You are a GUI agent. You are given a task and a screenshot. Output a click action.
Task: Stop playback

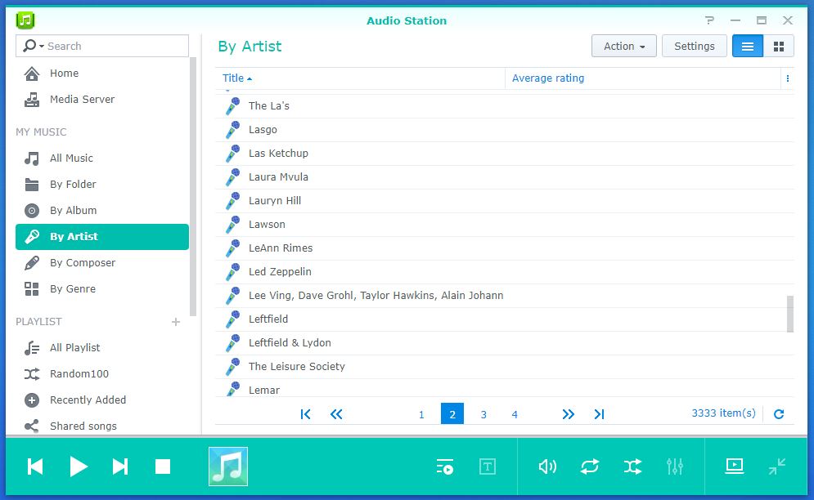[163, 467]
